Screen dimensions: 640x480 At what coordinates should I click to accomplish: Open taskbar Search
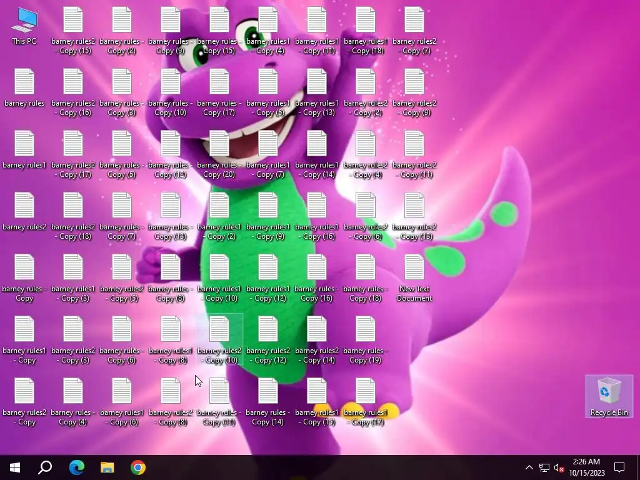[x=45, y=467]
